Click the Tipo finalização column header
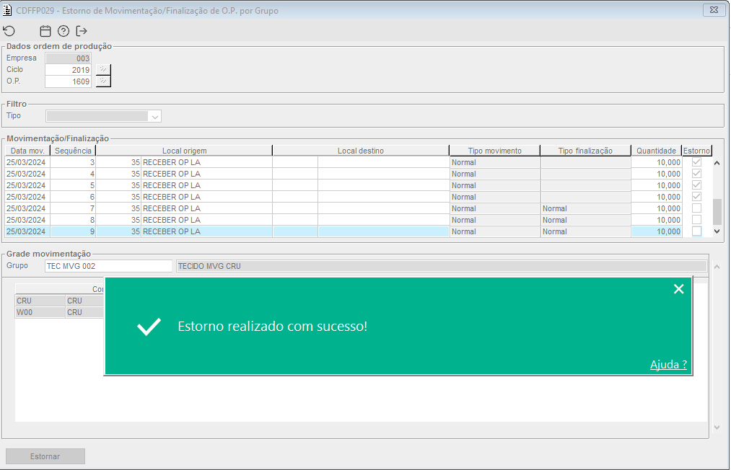 [x=585, y=151]
